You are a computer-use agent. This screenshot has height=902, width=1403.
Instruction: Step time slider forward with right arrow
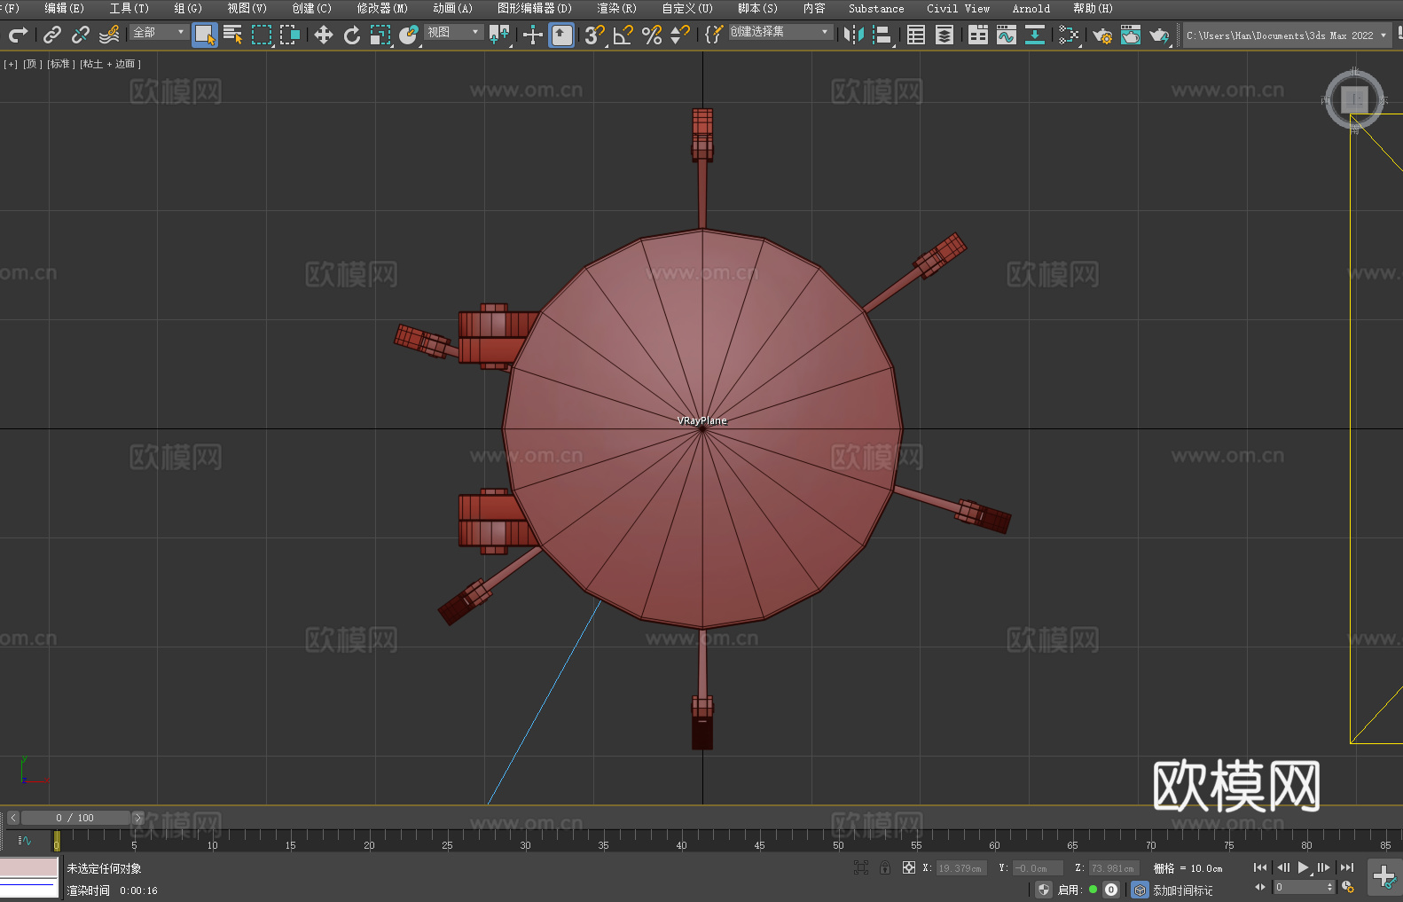tap(137, 818)
